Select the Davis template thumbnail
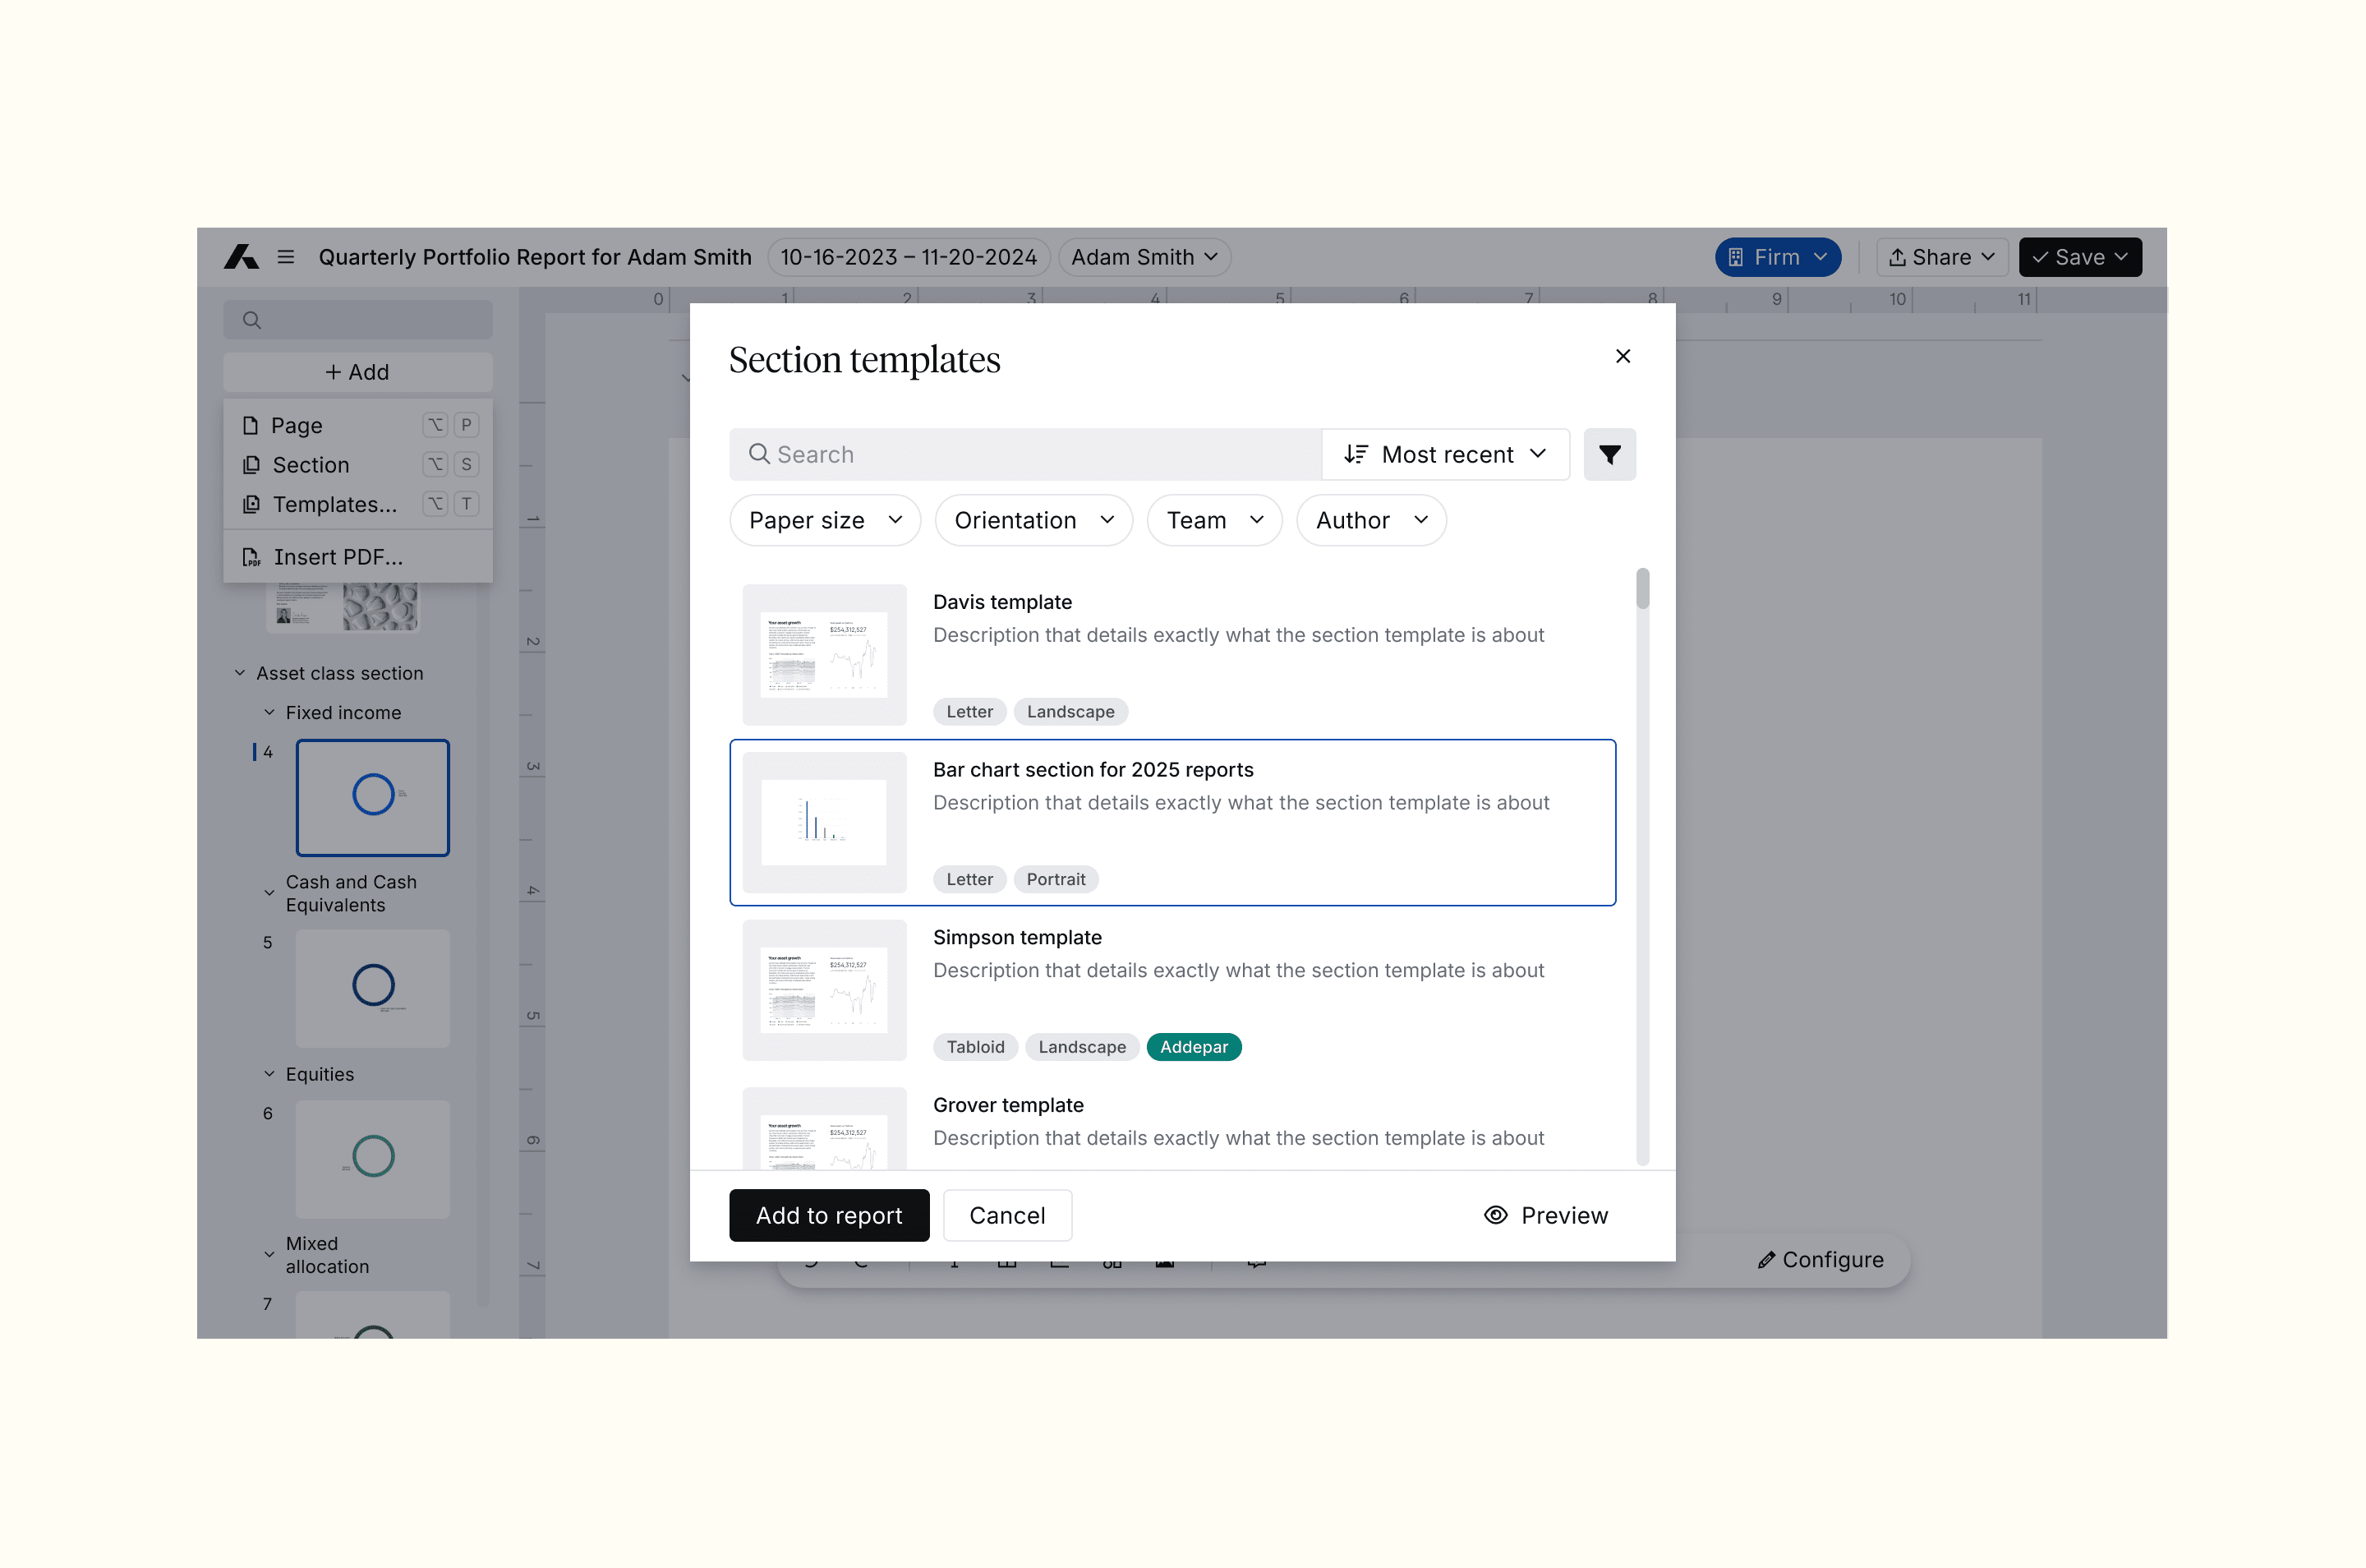 825,655
